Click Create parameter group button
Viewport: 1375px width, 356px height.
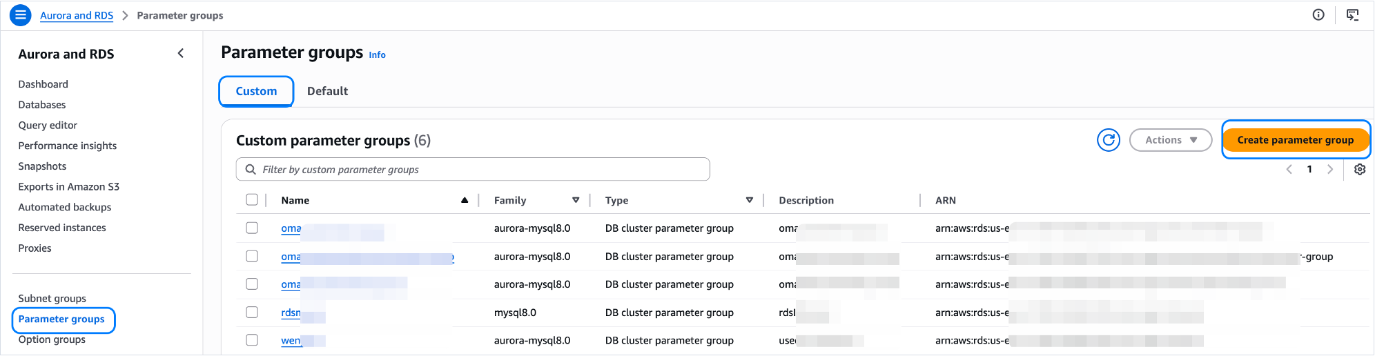tap(1295, 140)
